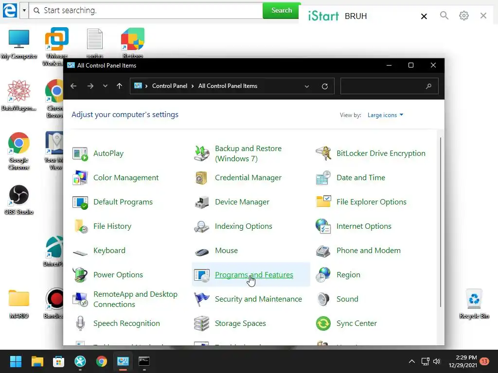Open the Sound speaker icon

pos(323,299)
